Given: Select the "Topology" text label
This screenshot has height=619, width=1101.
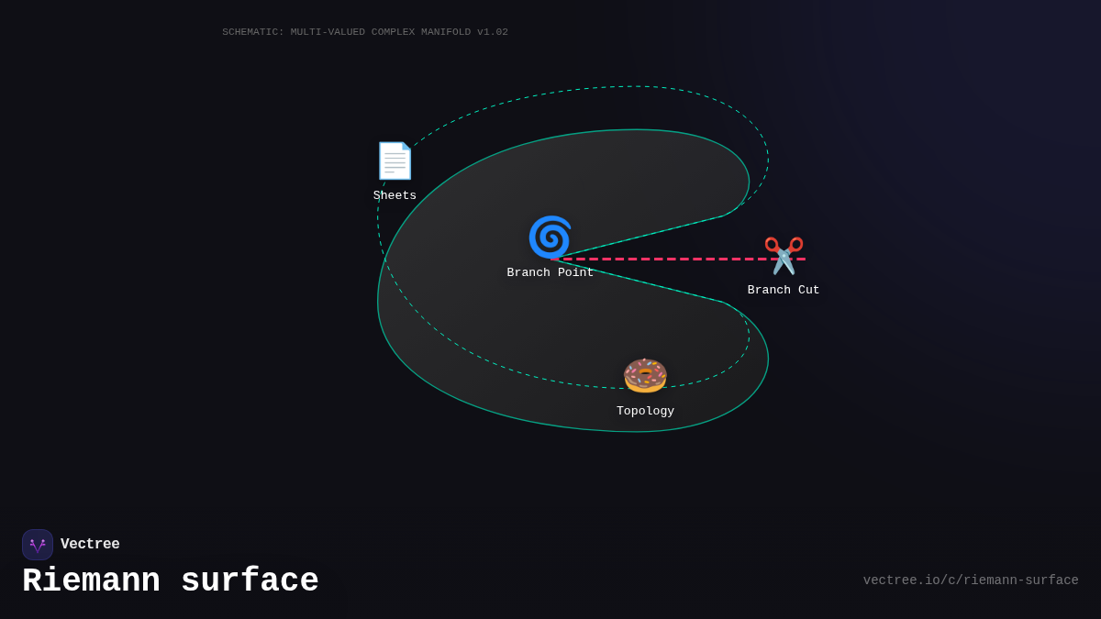Looking at the screenshot, I should (x=645, y=411).
